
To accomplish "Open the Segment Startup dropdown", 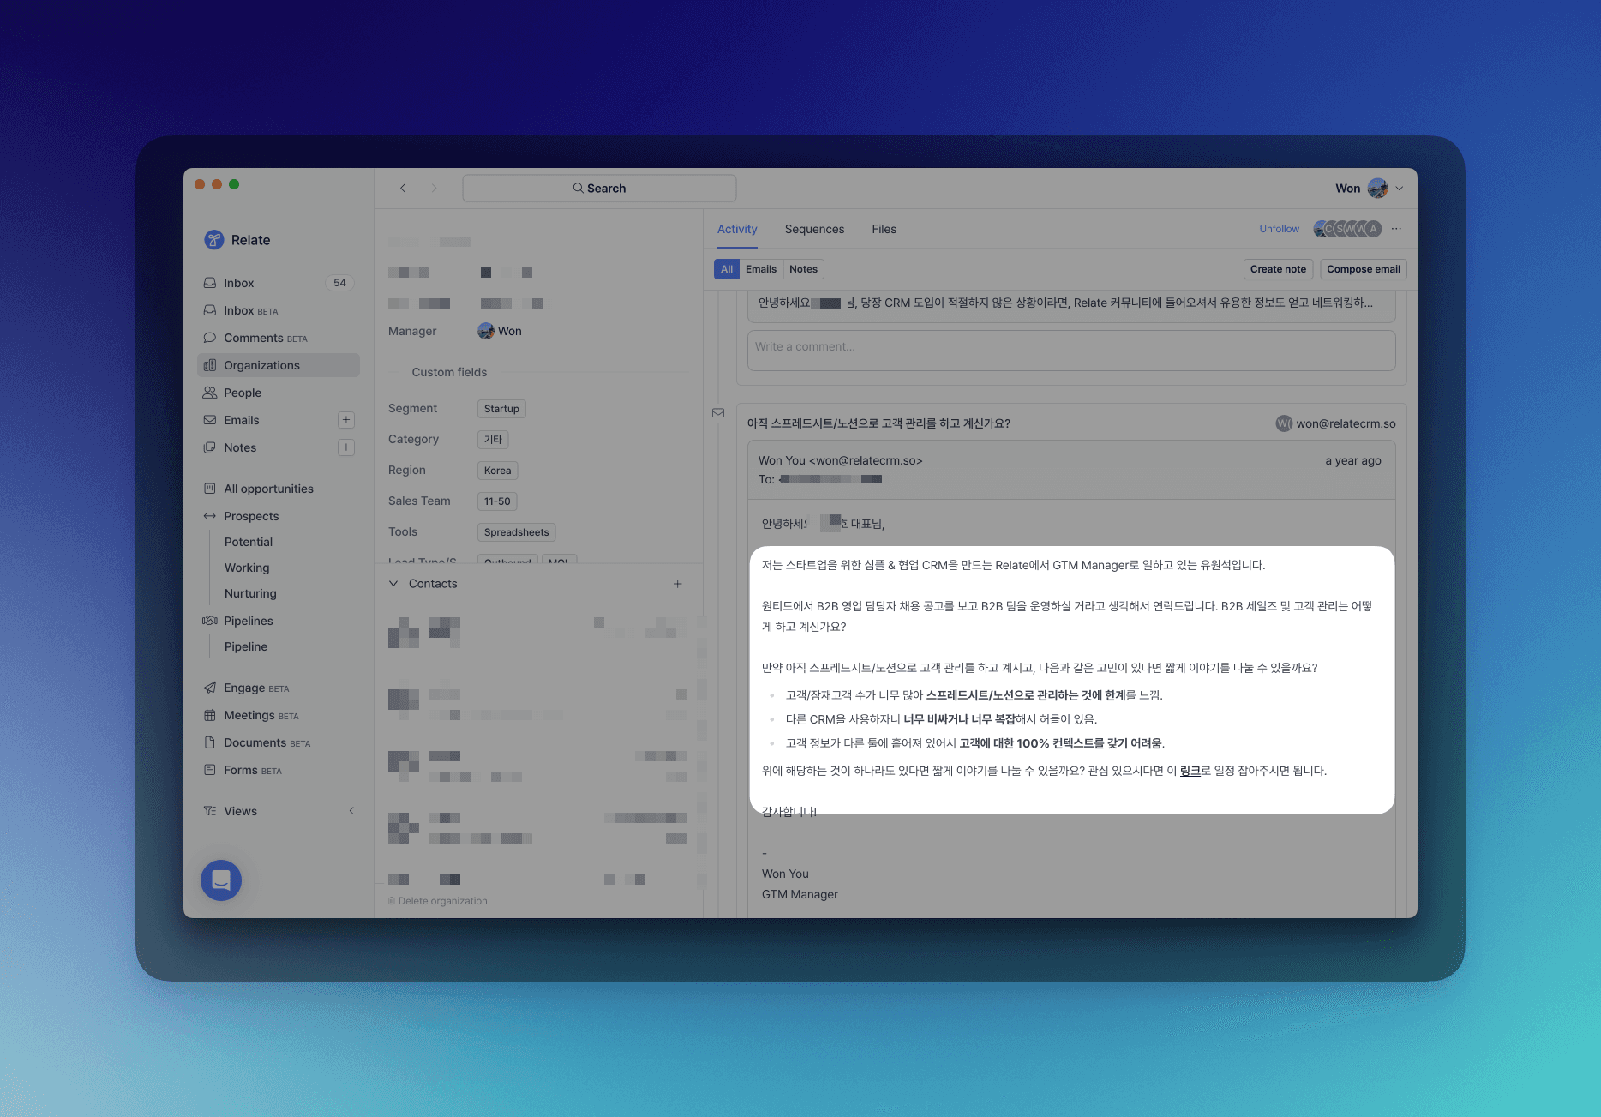I will pyautogui.click(x=501, y=409).
